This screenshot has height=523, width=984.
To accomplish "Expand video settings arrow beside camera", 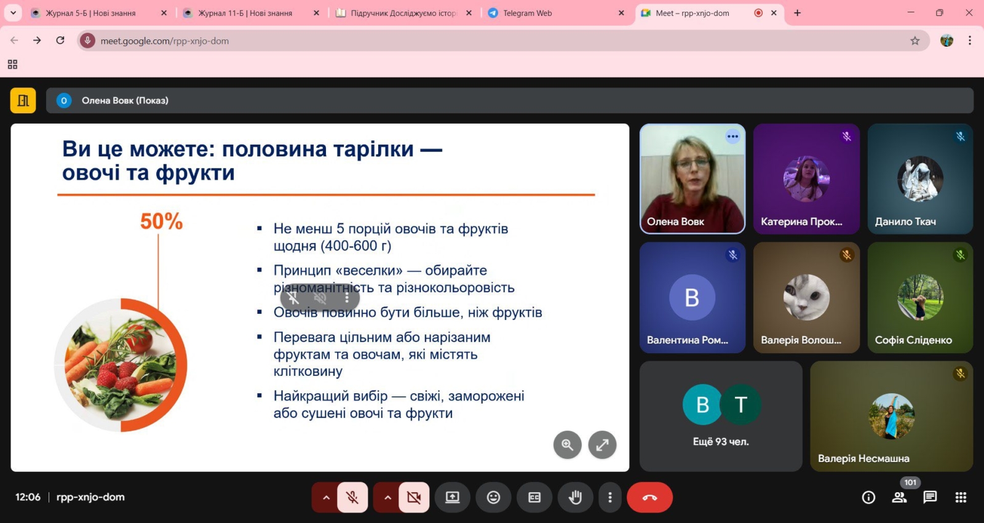I will click(x=387, y=497).
